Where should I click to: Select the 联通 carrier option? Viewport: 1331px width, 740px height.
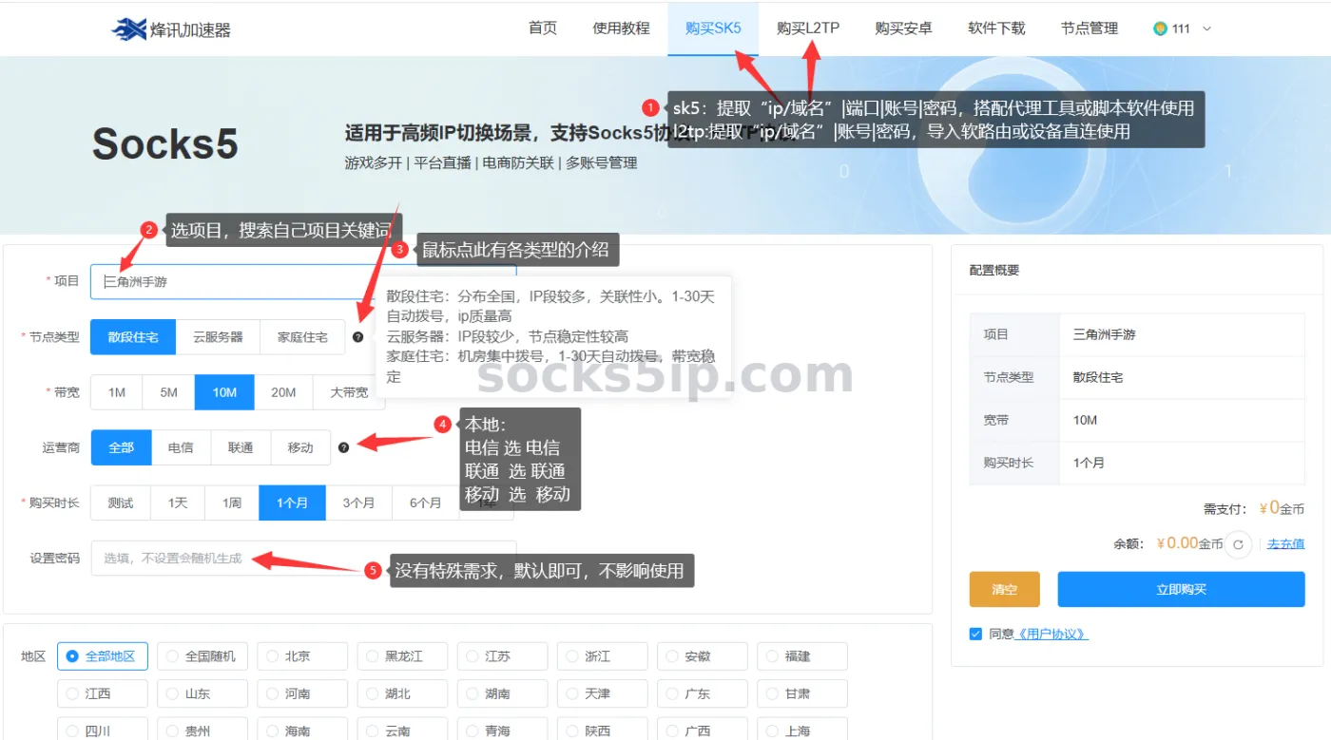[x=241, y=447]
